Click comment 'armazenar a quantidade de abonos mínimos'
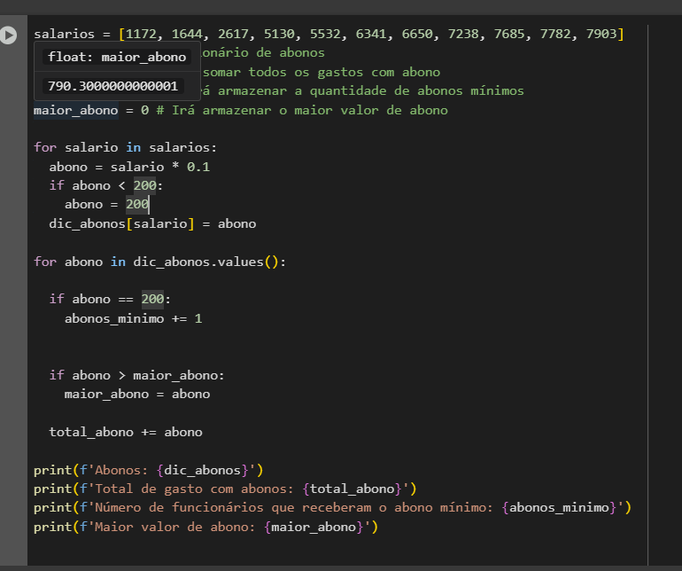 371,91
